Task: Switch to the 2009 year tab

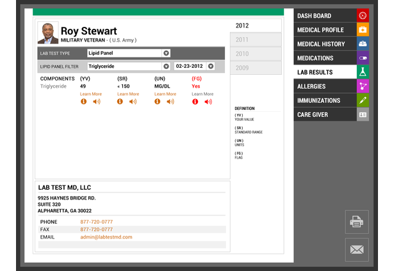Action: 256,68
